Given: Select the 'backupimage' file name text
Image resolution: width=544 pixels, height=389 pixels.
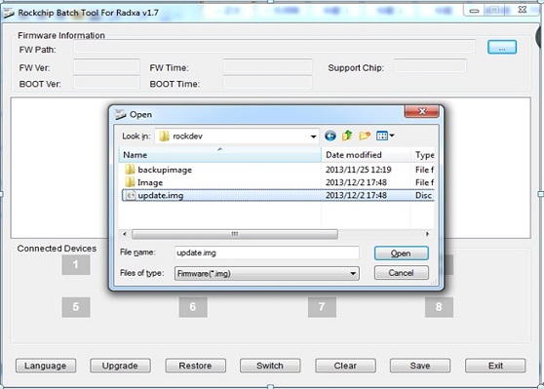Looking at the screenshot, I should (x=165, y=170).
